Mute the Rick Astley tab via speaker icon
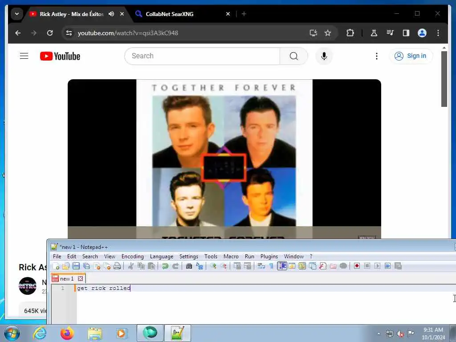Viewport: 456px width, 342px height. pos(111,14)
